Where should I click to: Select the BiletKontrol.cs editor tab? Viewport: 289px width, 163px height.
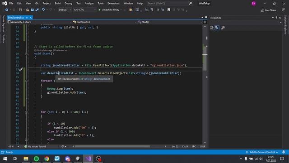click(x=16, y=18)
